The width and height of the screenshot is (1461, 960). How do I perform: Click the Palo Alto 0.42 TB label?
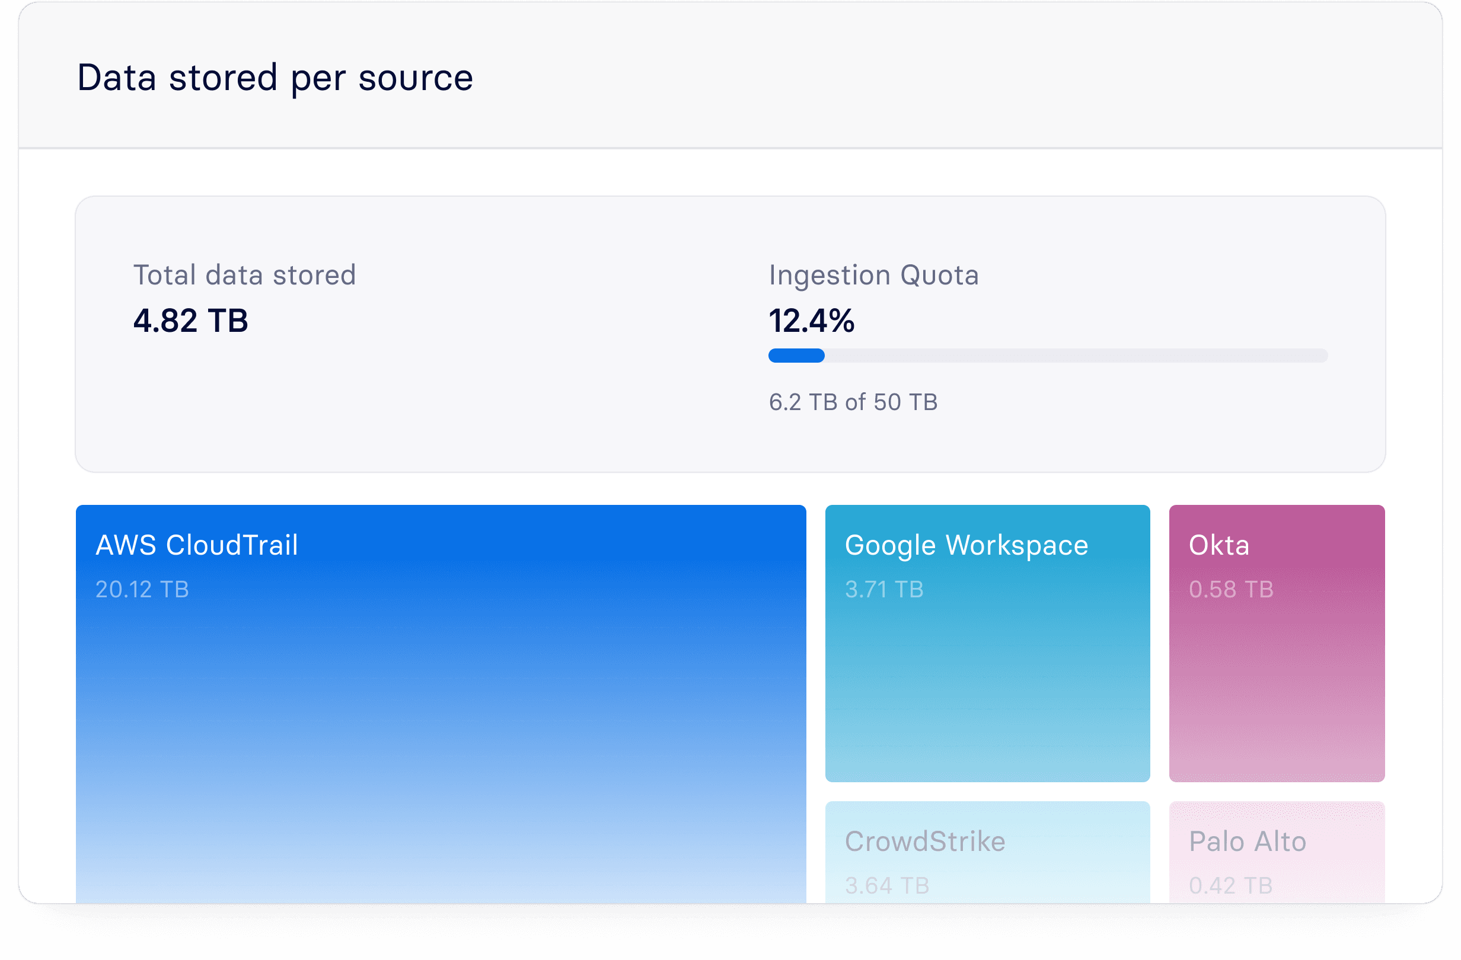[x=1230, y=885]
